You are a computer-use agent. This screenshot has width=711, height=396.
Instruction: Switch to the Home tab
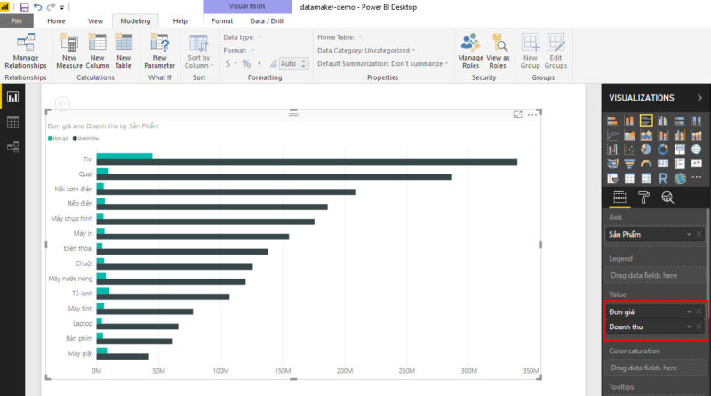(x=56, y=20)
